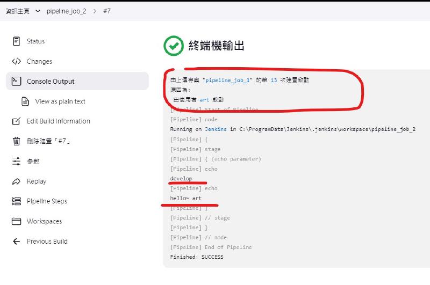Open pipeline_job_2 in the breadcrumb
The width and height of the screenshot is (430, 285).
[x=66, y=11]
